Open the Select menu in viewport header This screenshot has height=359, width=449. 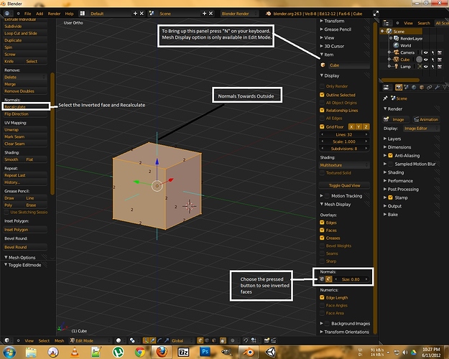(x=44, y=340)
